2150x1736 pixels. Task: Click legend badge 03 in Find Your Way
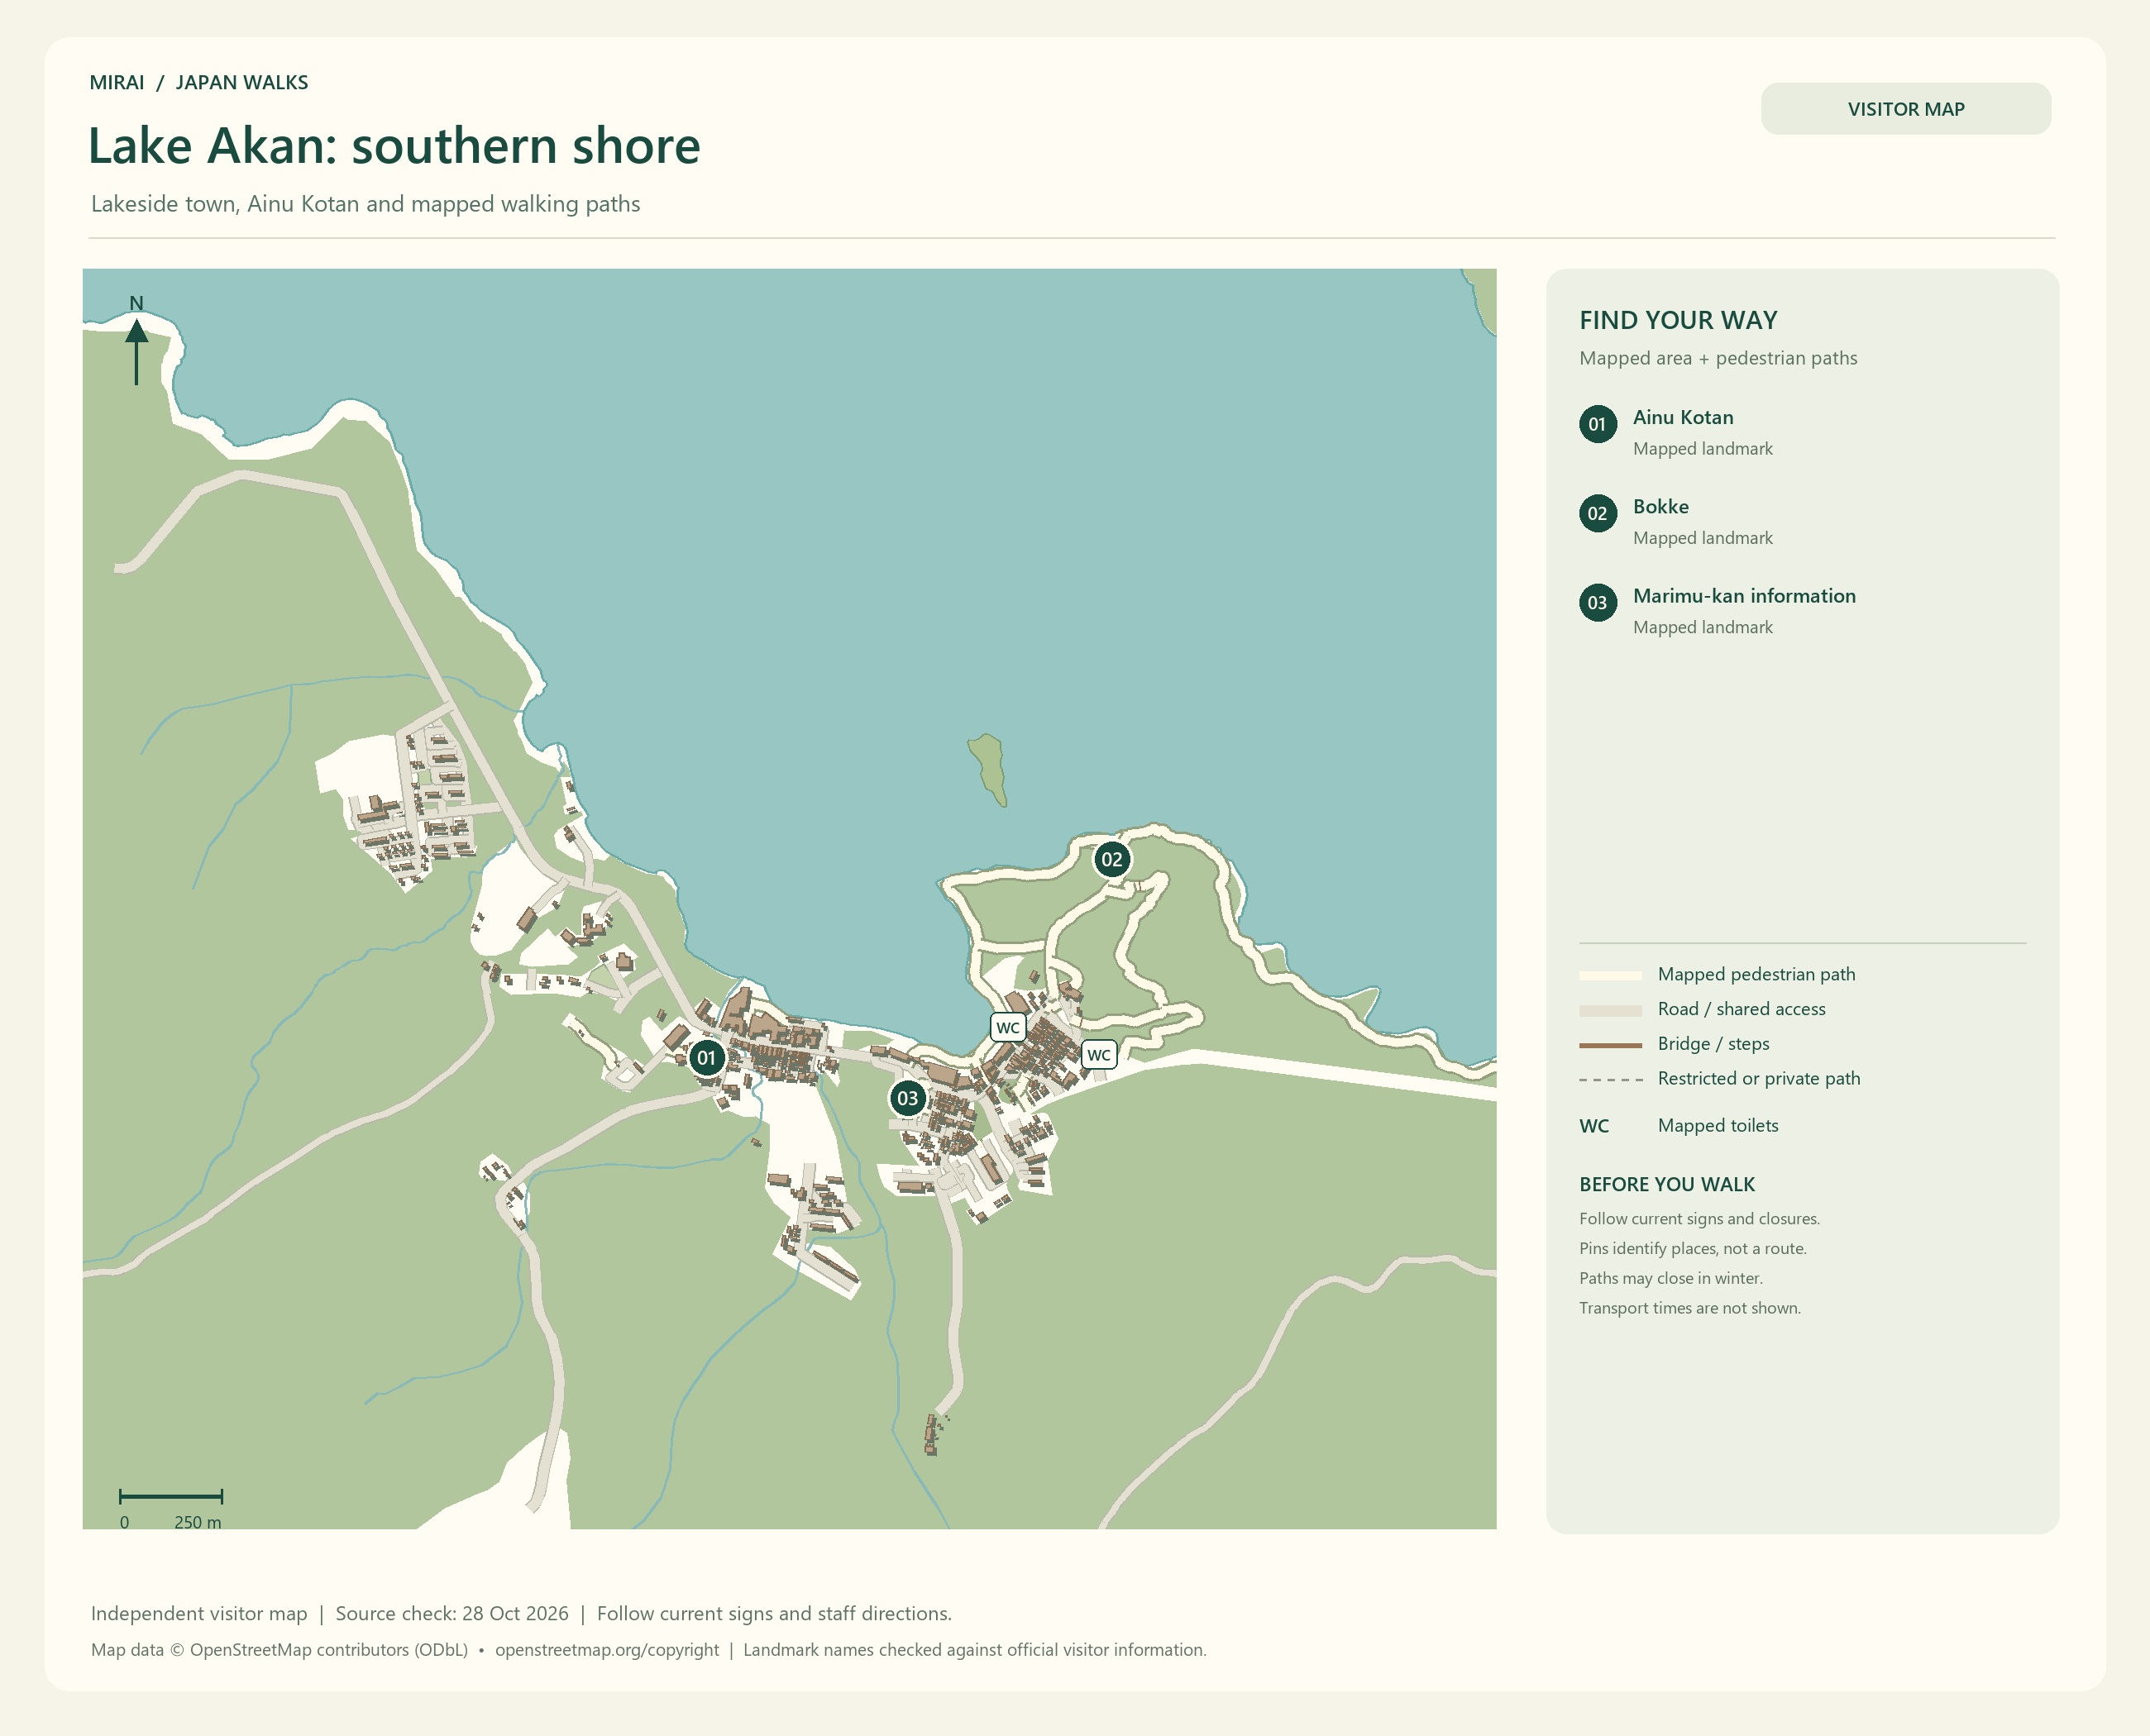click(1598, 602)
